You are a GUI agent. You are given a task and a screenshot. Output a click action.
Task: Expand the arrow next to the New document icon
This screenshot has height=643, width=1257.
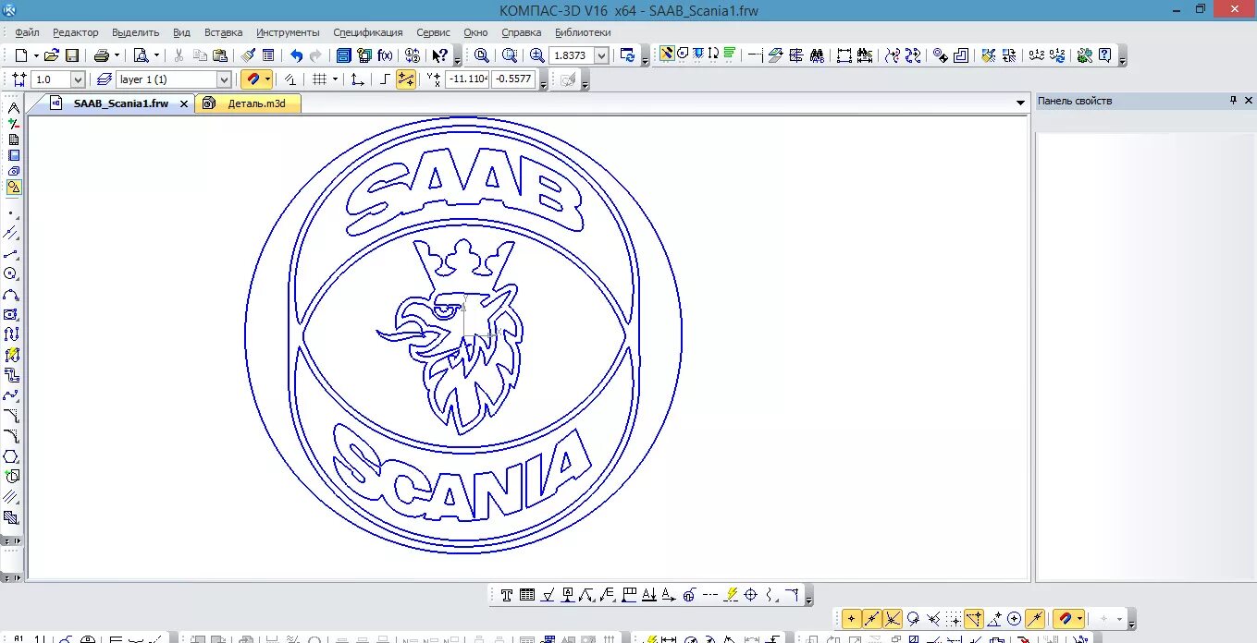36,55
